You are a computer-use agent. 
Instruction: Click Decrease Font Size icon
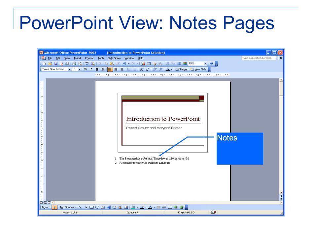tap(147, 69)
